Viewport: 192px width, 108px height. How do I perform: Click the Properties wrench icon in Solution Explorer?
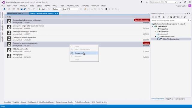[x=185, y=17]
